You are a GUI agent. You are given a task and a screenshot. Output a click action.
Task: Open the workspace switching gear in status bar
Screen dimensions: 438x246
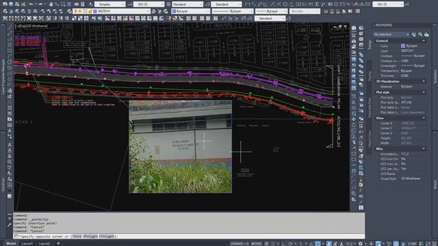click(361, 243)
